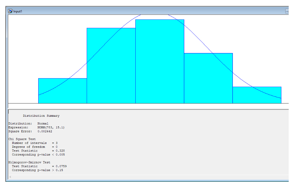Click the Kolmogorov-Smirnov Test heading

29,162
